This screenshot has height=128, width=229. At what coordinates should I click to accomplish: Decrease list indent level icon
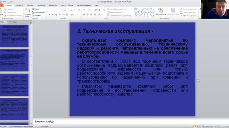96,10
